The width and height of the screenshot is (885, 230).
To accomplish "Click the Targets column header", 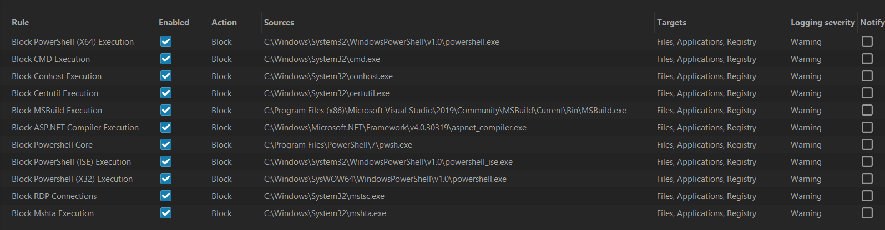I will [671, 23].
